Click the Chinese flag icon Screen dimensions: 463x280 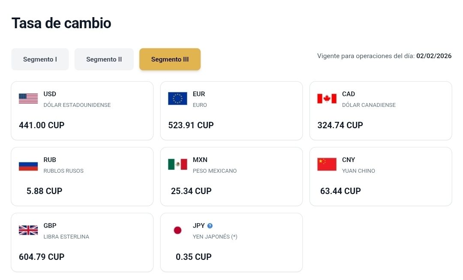point(327,165)
